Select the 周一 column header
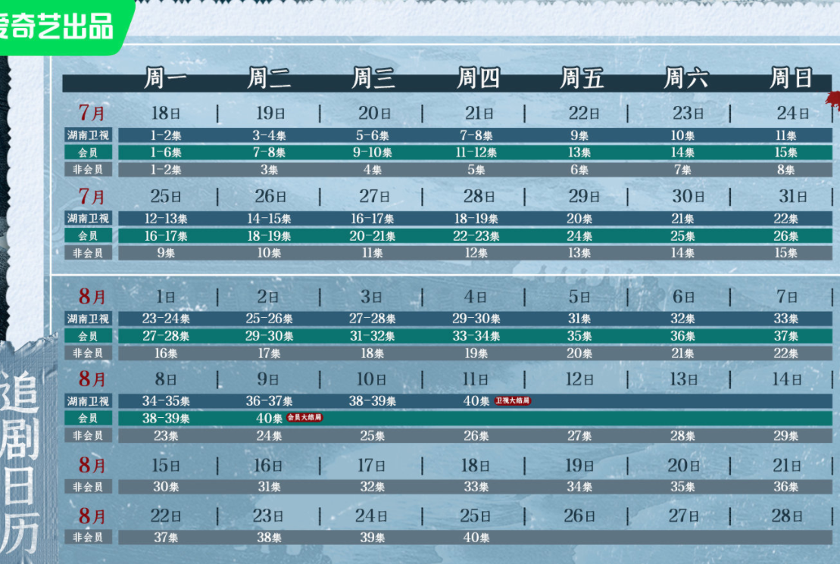840x564 pixels. [165, 78]
